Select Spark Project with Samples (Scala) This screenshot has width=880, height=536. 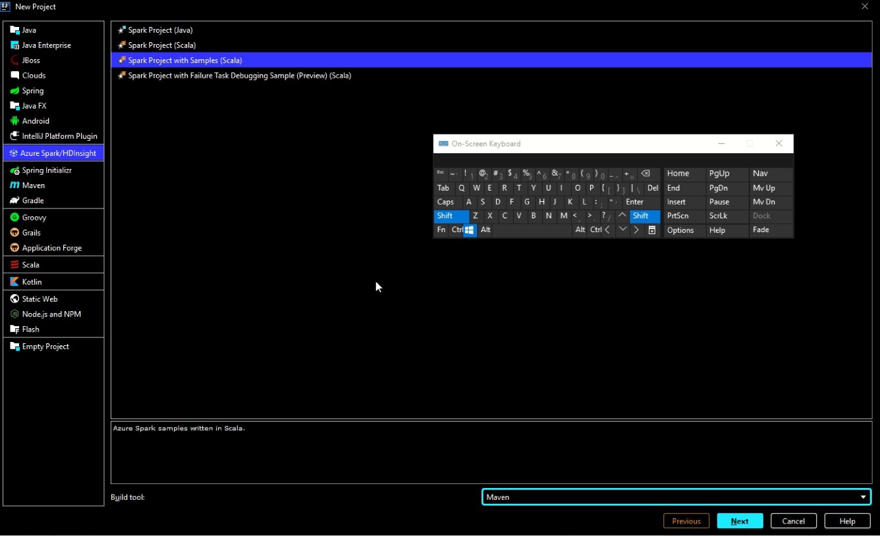click(491, 61)
